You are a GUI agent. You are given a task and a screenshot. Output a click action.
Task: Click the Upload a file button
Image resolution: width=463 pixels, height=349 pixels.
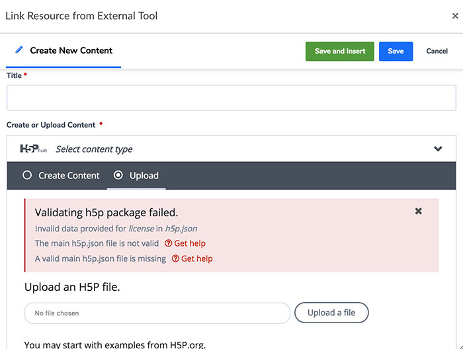click(x=331, y=313)
